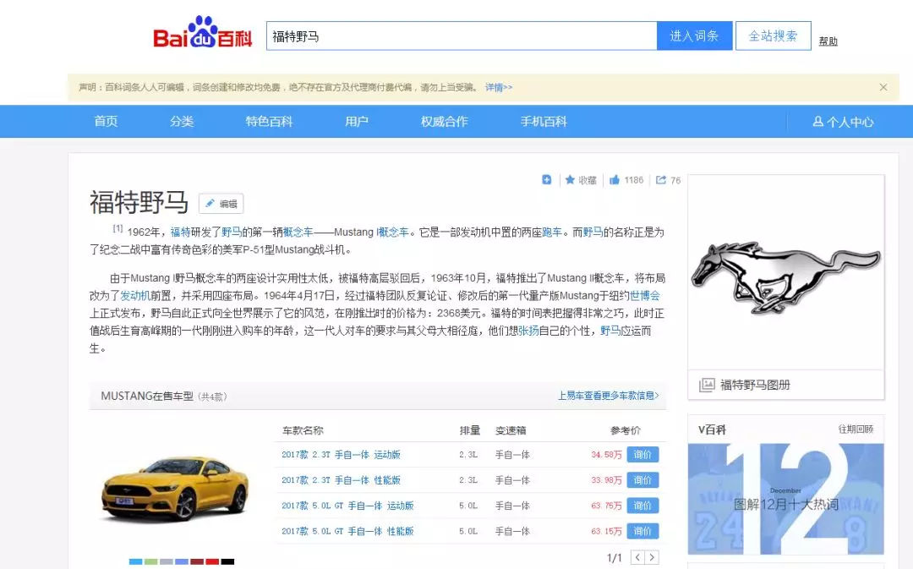Open the 帮助 help link
This screenshot has height=569, width=913.
click(828, 41)
